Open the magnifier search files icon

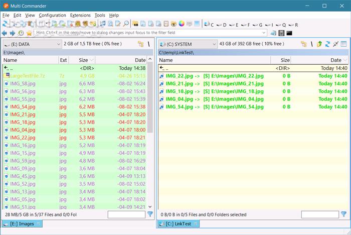[126, 24]
